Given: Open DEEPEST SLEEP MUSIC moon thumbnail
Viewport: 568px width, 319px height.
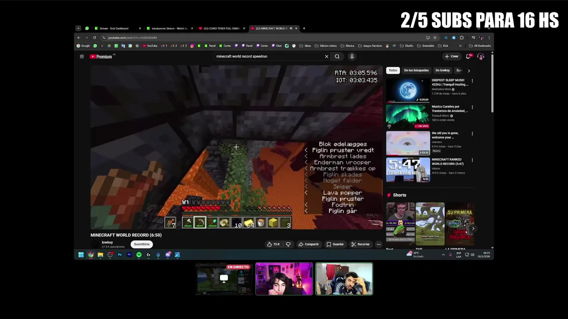Looking at the screenshot, I should pyautogui.click(x=408, y=90).
